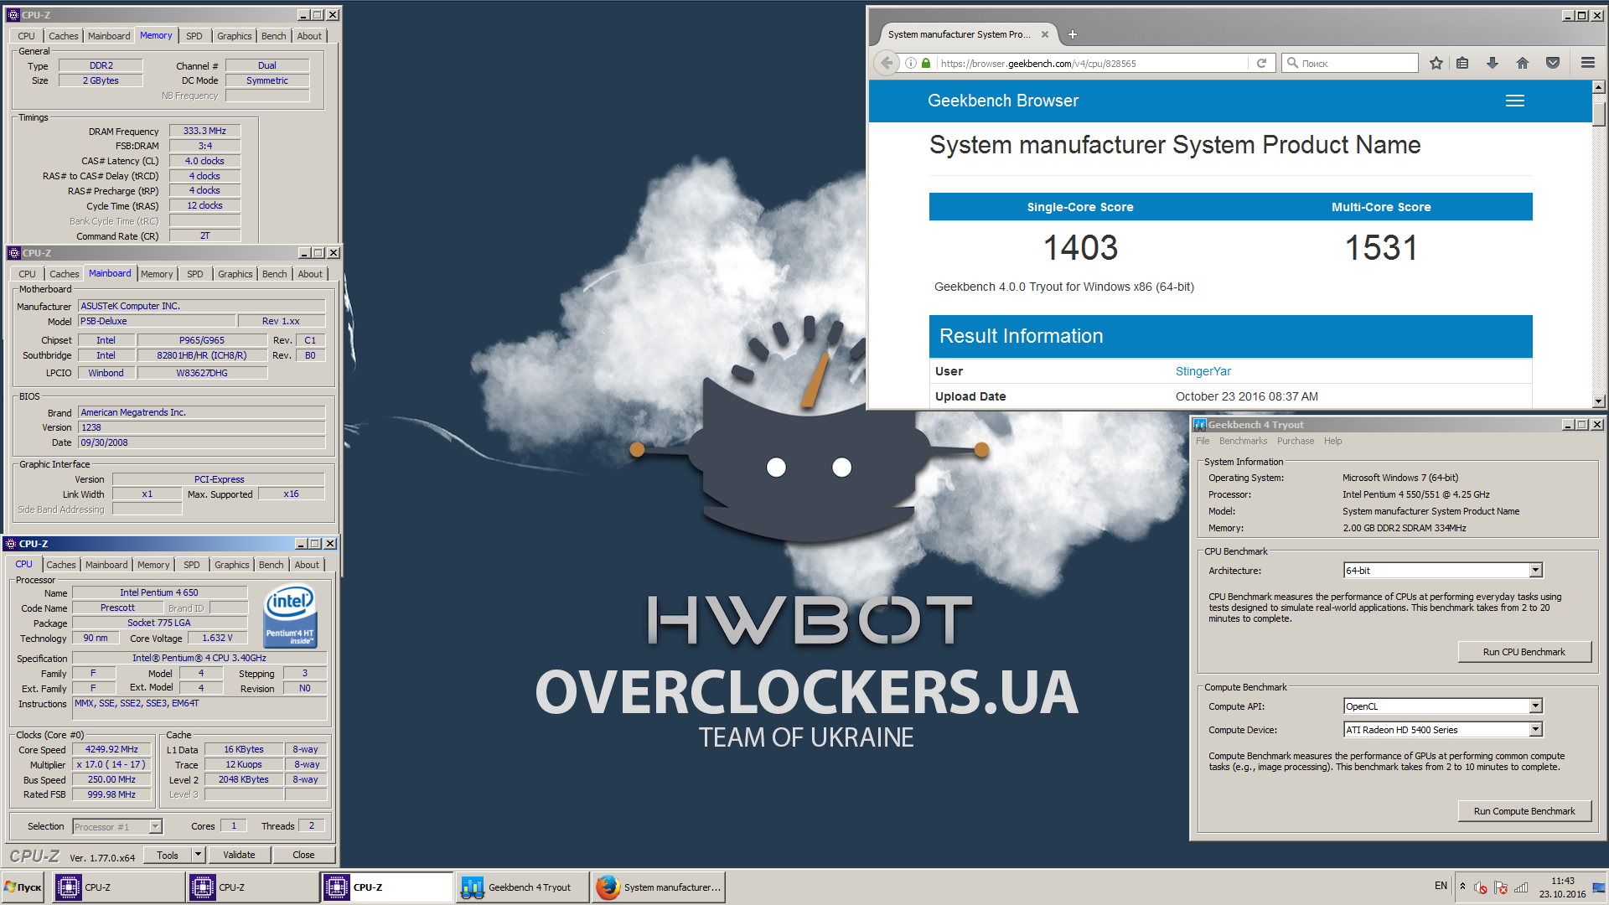Click the Run Compute Benchmark button
The width and height of the screenshot is (1609, 905).
click(1524, 811)
